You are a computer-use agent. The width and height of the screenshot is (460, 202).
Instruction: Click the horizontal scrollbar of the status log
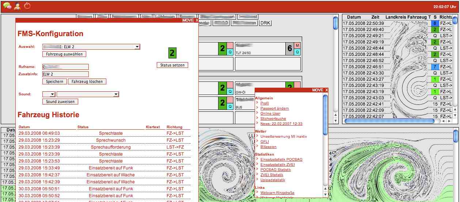point(389,121)
